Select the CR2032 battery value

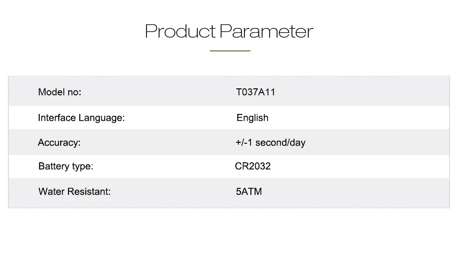[x=253, y=166]
